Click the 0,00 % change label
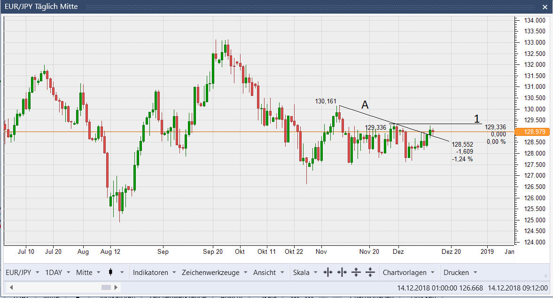Screen dimensions: 553x298 (496, 141)
